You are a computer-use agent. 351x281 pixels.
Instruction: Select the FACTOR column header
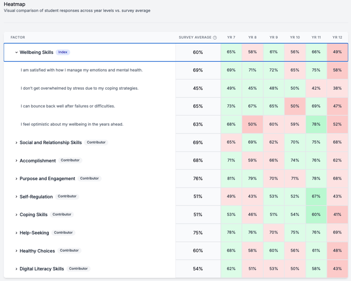pyautogui.click(x=18, y=37)
